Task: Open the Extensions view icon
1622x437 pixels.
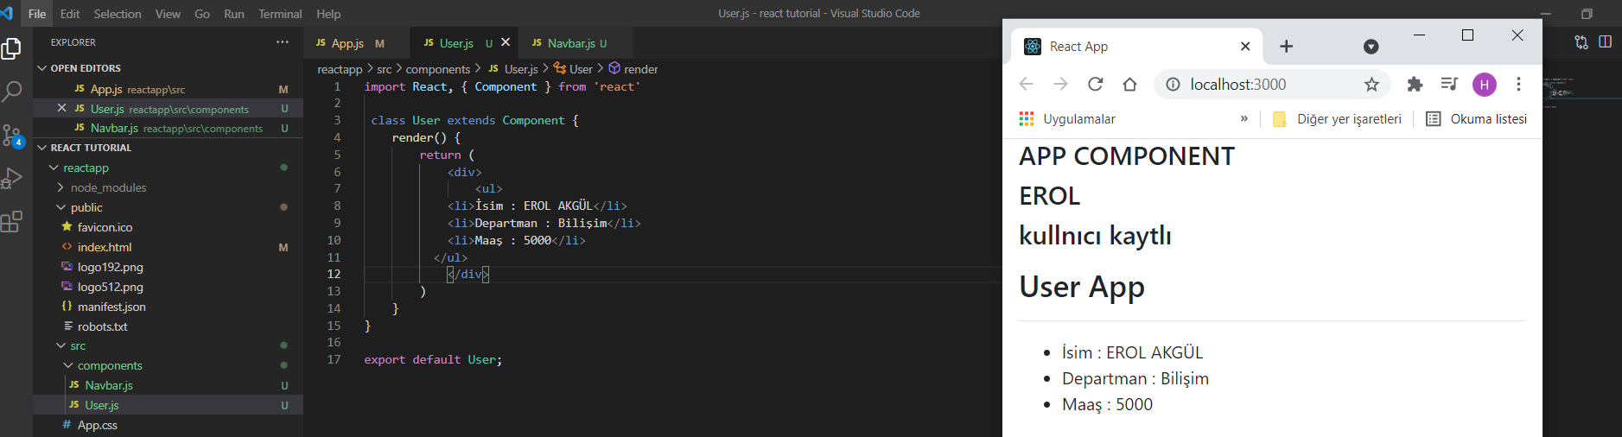Action: (x=12, y=222)
